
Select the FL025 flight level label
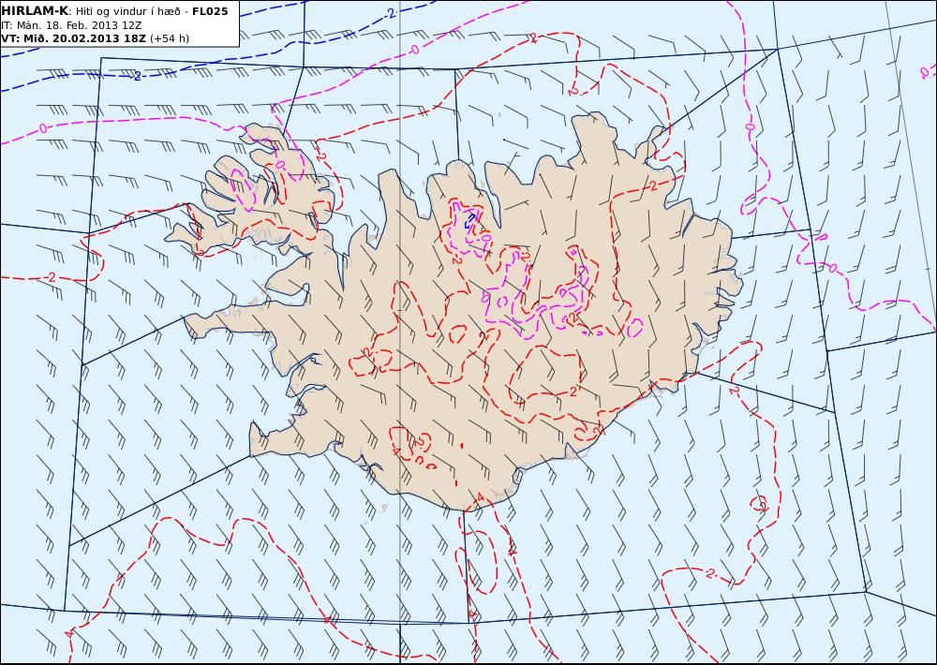[x=210, y=11]
